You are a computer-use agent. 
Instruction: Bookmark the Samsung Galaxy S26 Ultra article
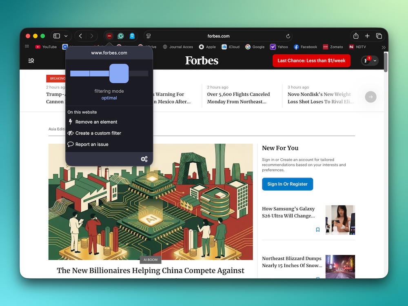(318, 230)
